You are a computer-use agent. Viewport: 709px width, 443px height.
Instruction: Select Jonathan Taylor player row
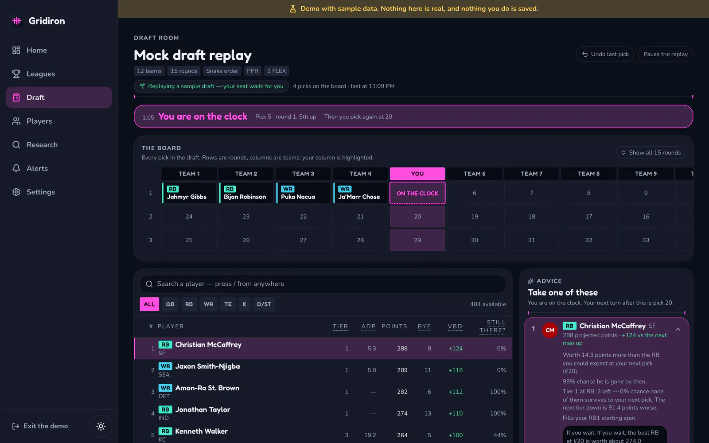(323, 414)
